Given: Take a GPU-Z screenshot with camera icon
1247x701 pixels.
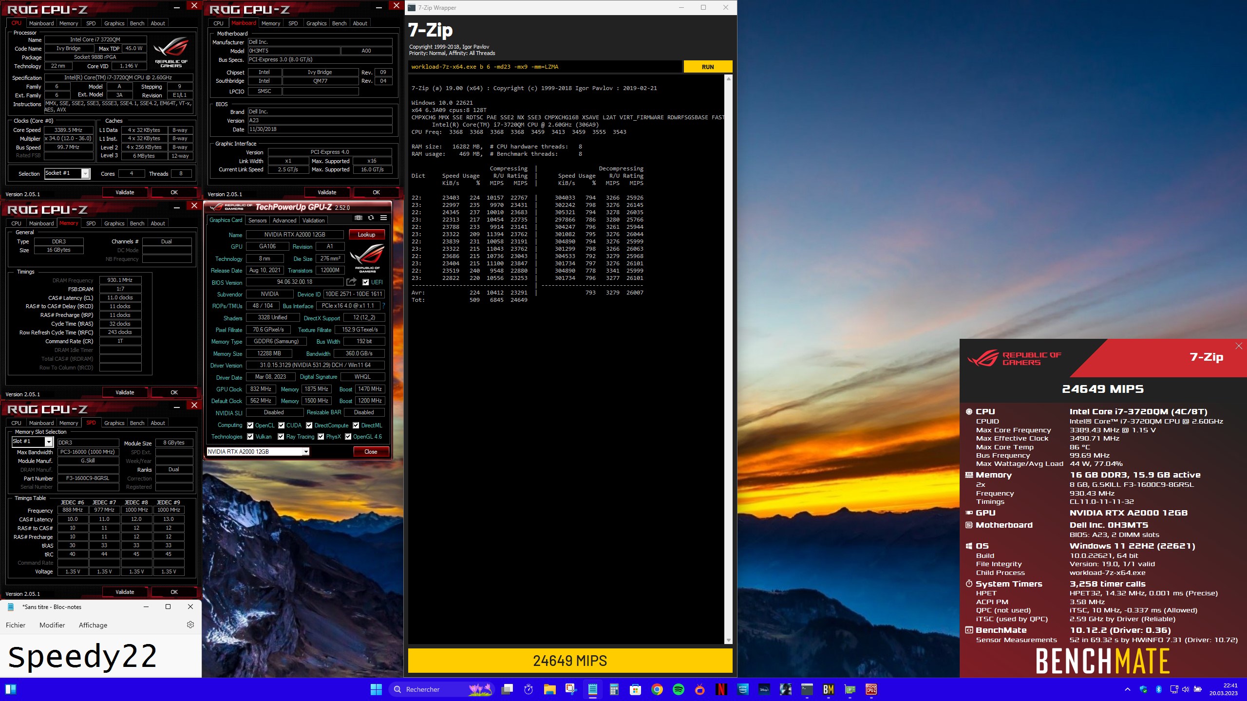Looking at the screenshot, I should 359,218.
